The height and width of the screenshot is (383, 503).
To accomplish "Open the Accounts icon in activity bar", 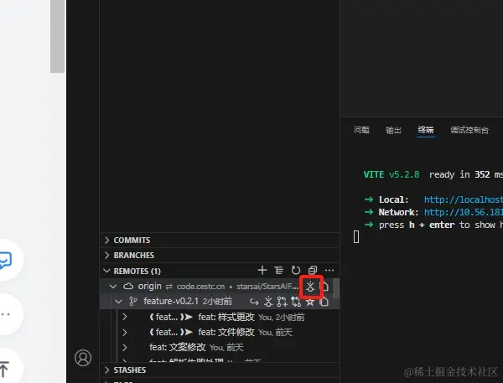I will 83,358.
